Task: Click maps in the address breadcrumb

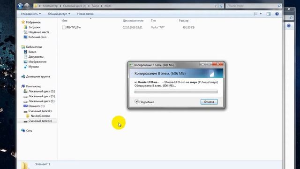Action: click(x=108, y=6)
